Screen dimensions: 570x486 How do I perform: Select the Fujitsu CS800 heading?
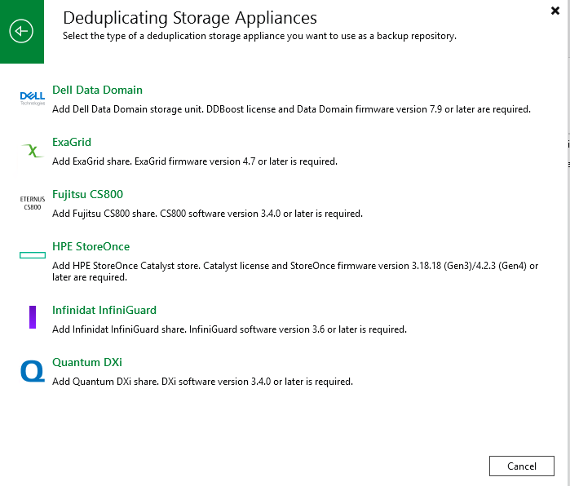pos(87,194)
